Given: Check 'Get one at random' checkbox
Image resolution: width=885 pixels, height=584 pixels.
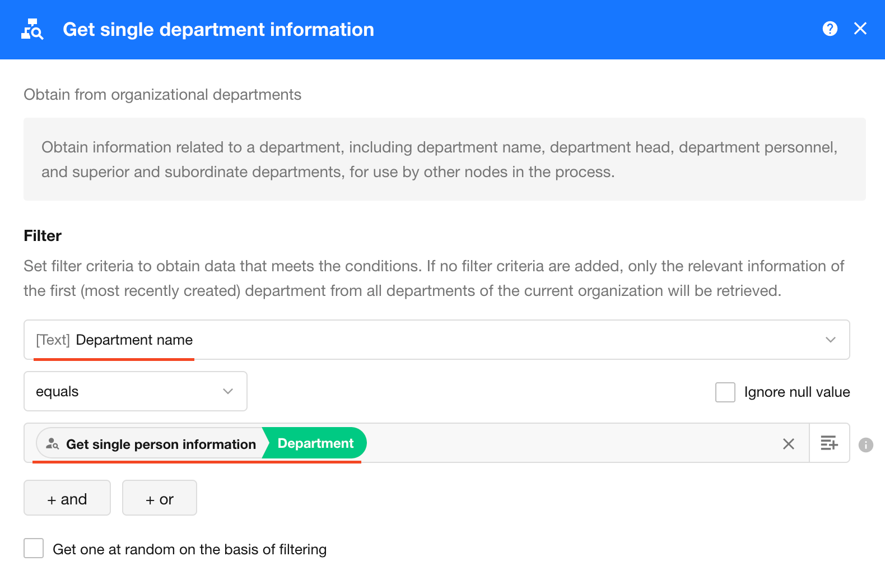Looking at the screenshot, I should 34,548.
